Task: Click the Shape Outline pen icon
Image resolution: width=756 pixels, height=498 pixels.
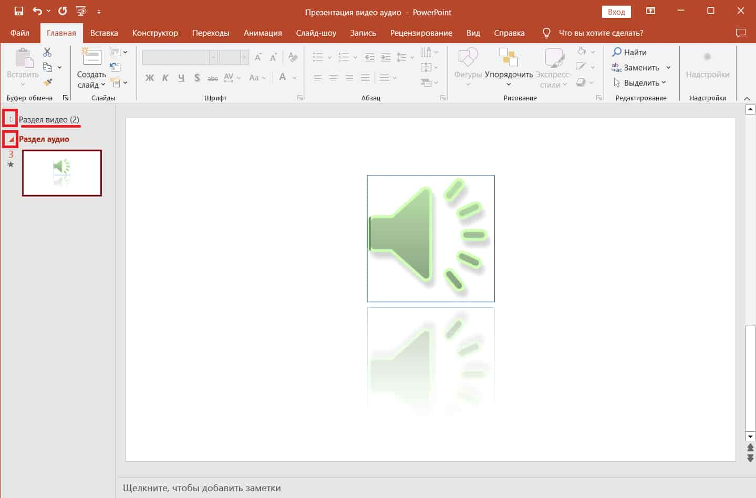Action: click(581, 67)
